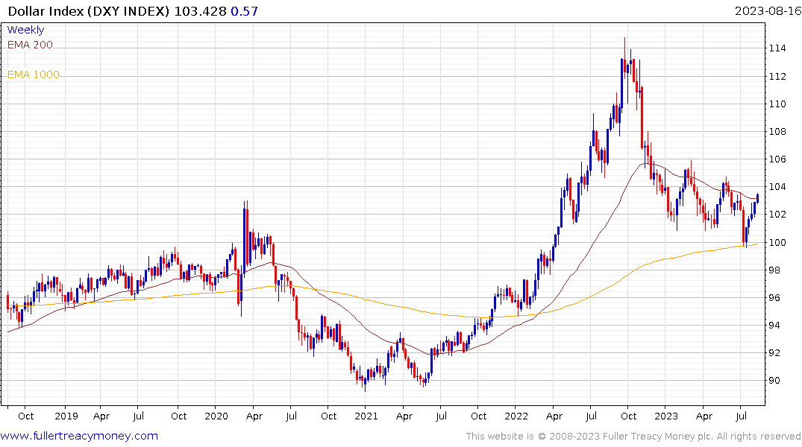Viewport: 802px width, 447px height.
Task: Click the 96 price axis label
Action: pos(774,298)
